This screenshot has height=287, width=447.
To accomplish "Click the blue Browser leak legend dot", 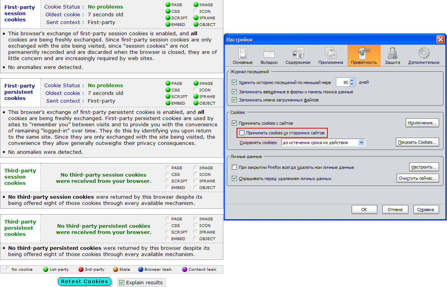I will click(x=141, y=269).
